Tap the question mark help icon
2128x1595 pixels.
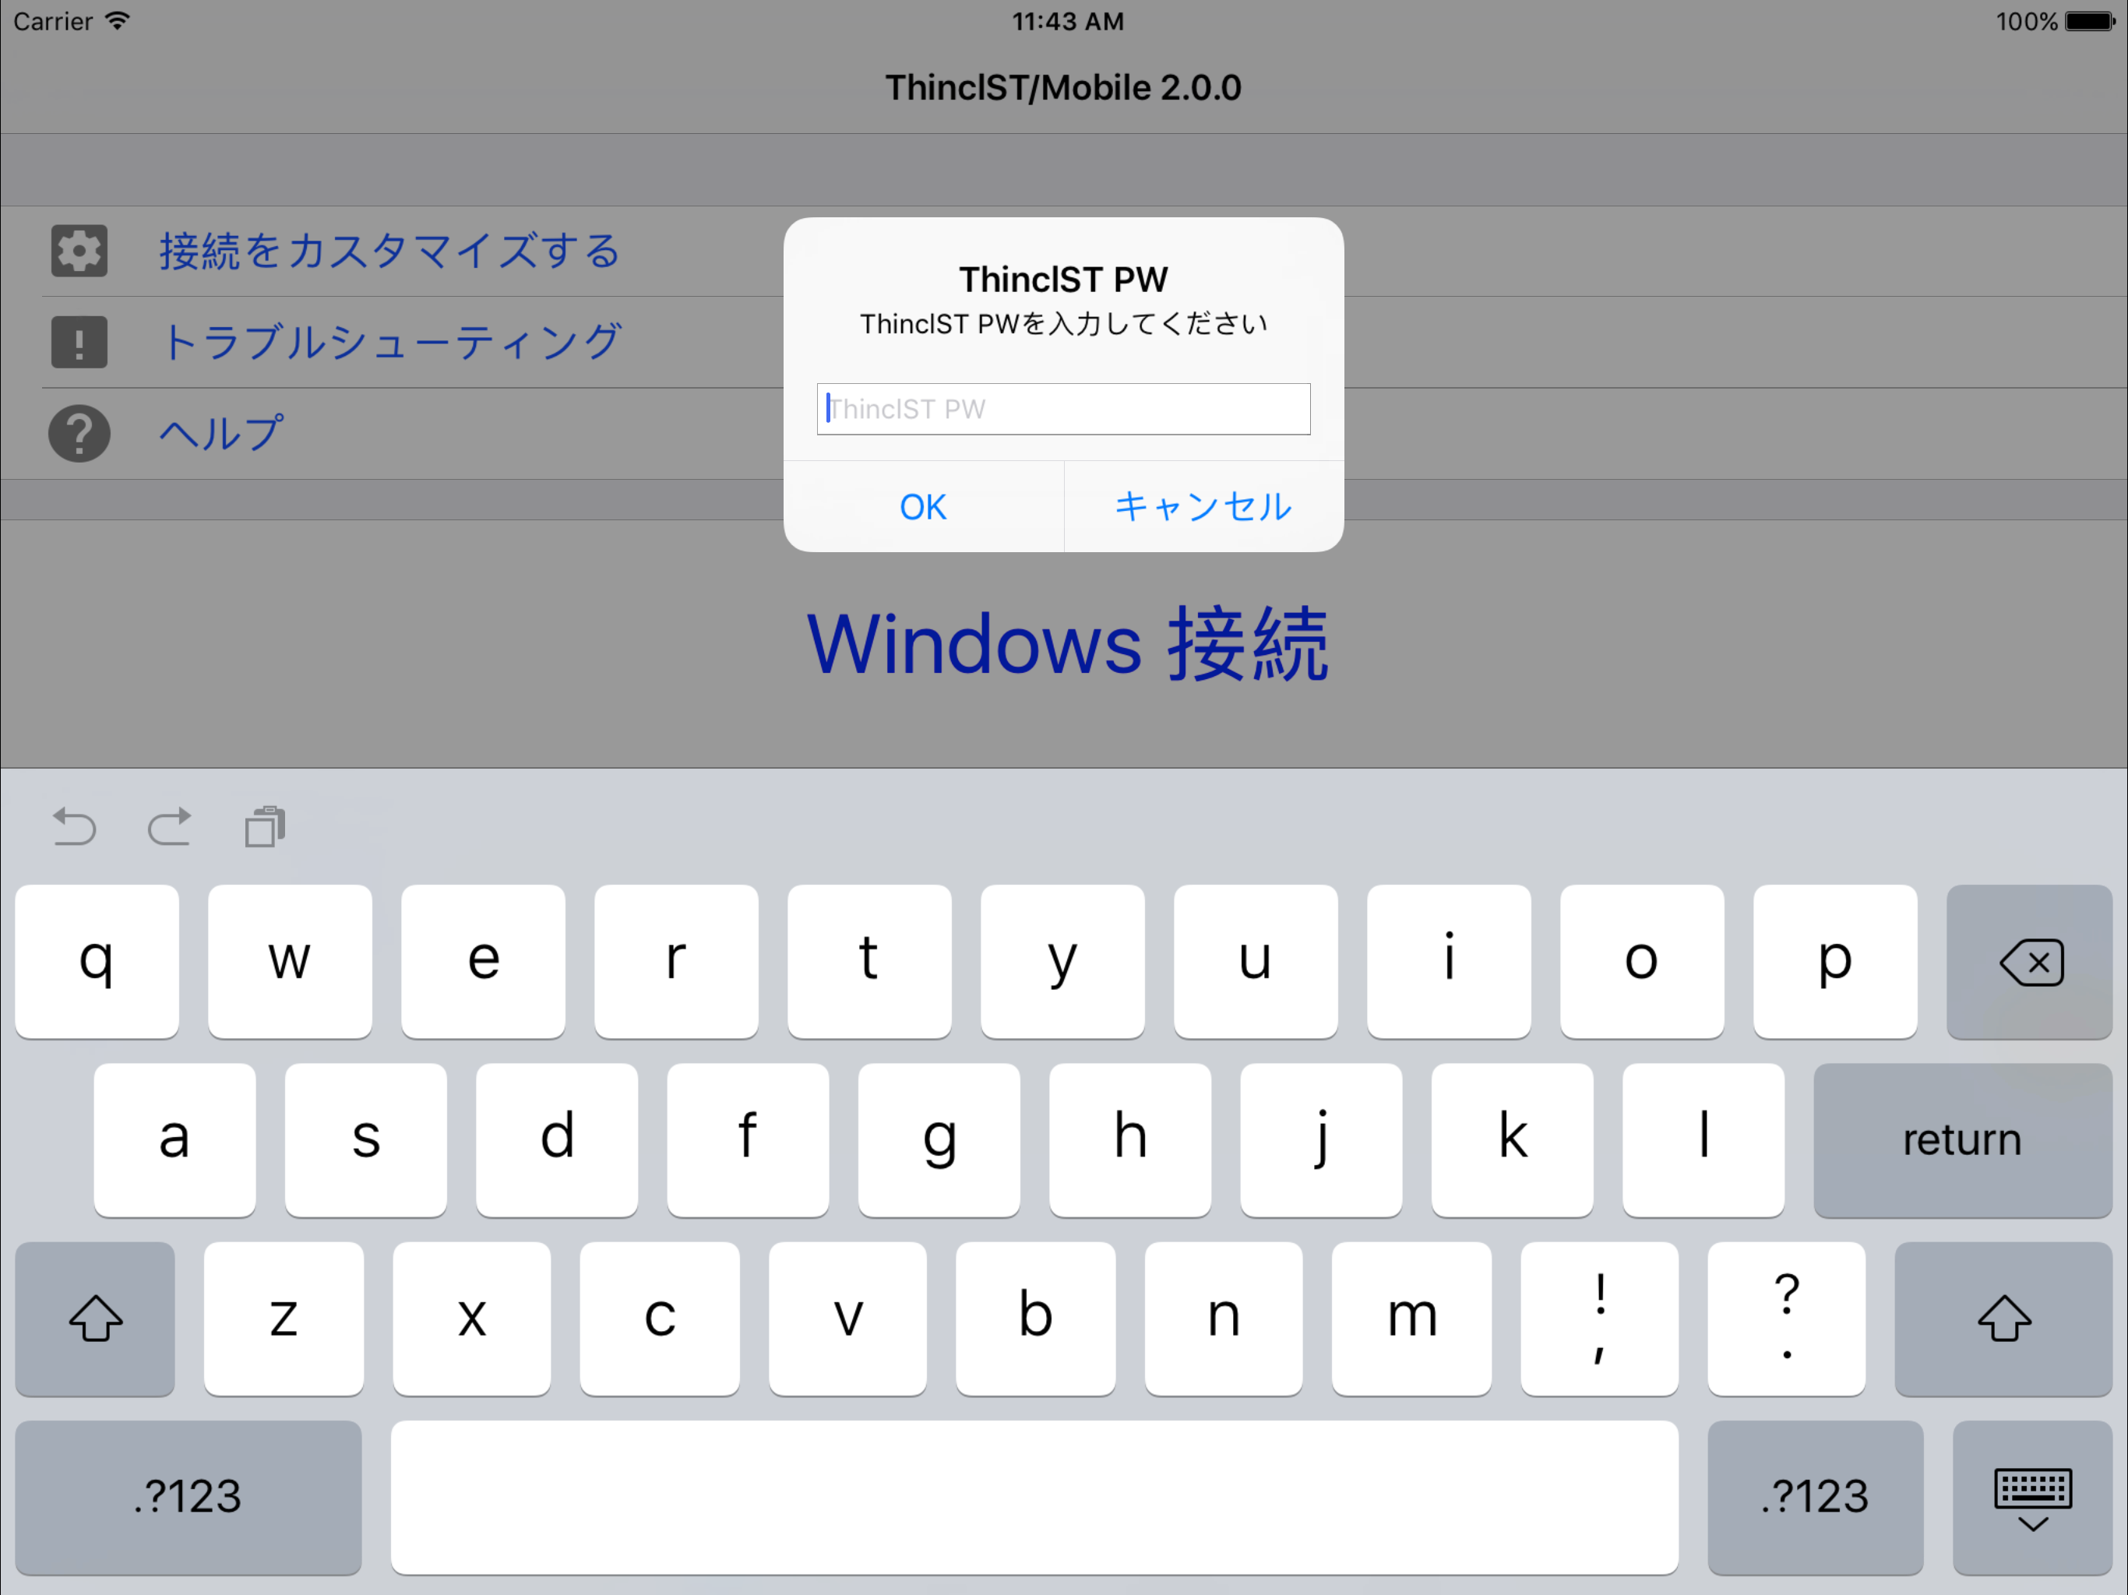point(79,434)
